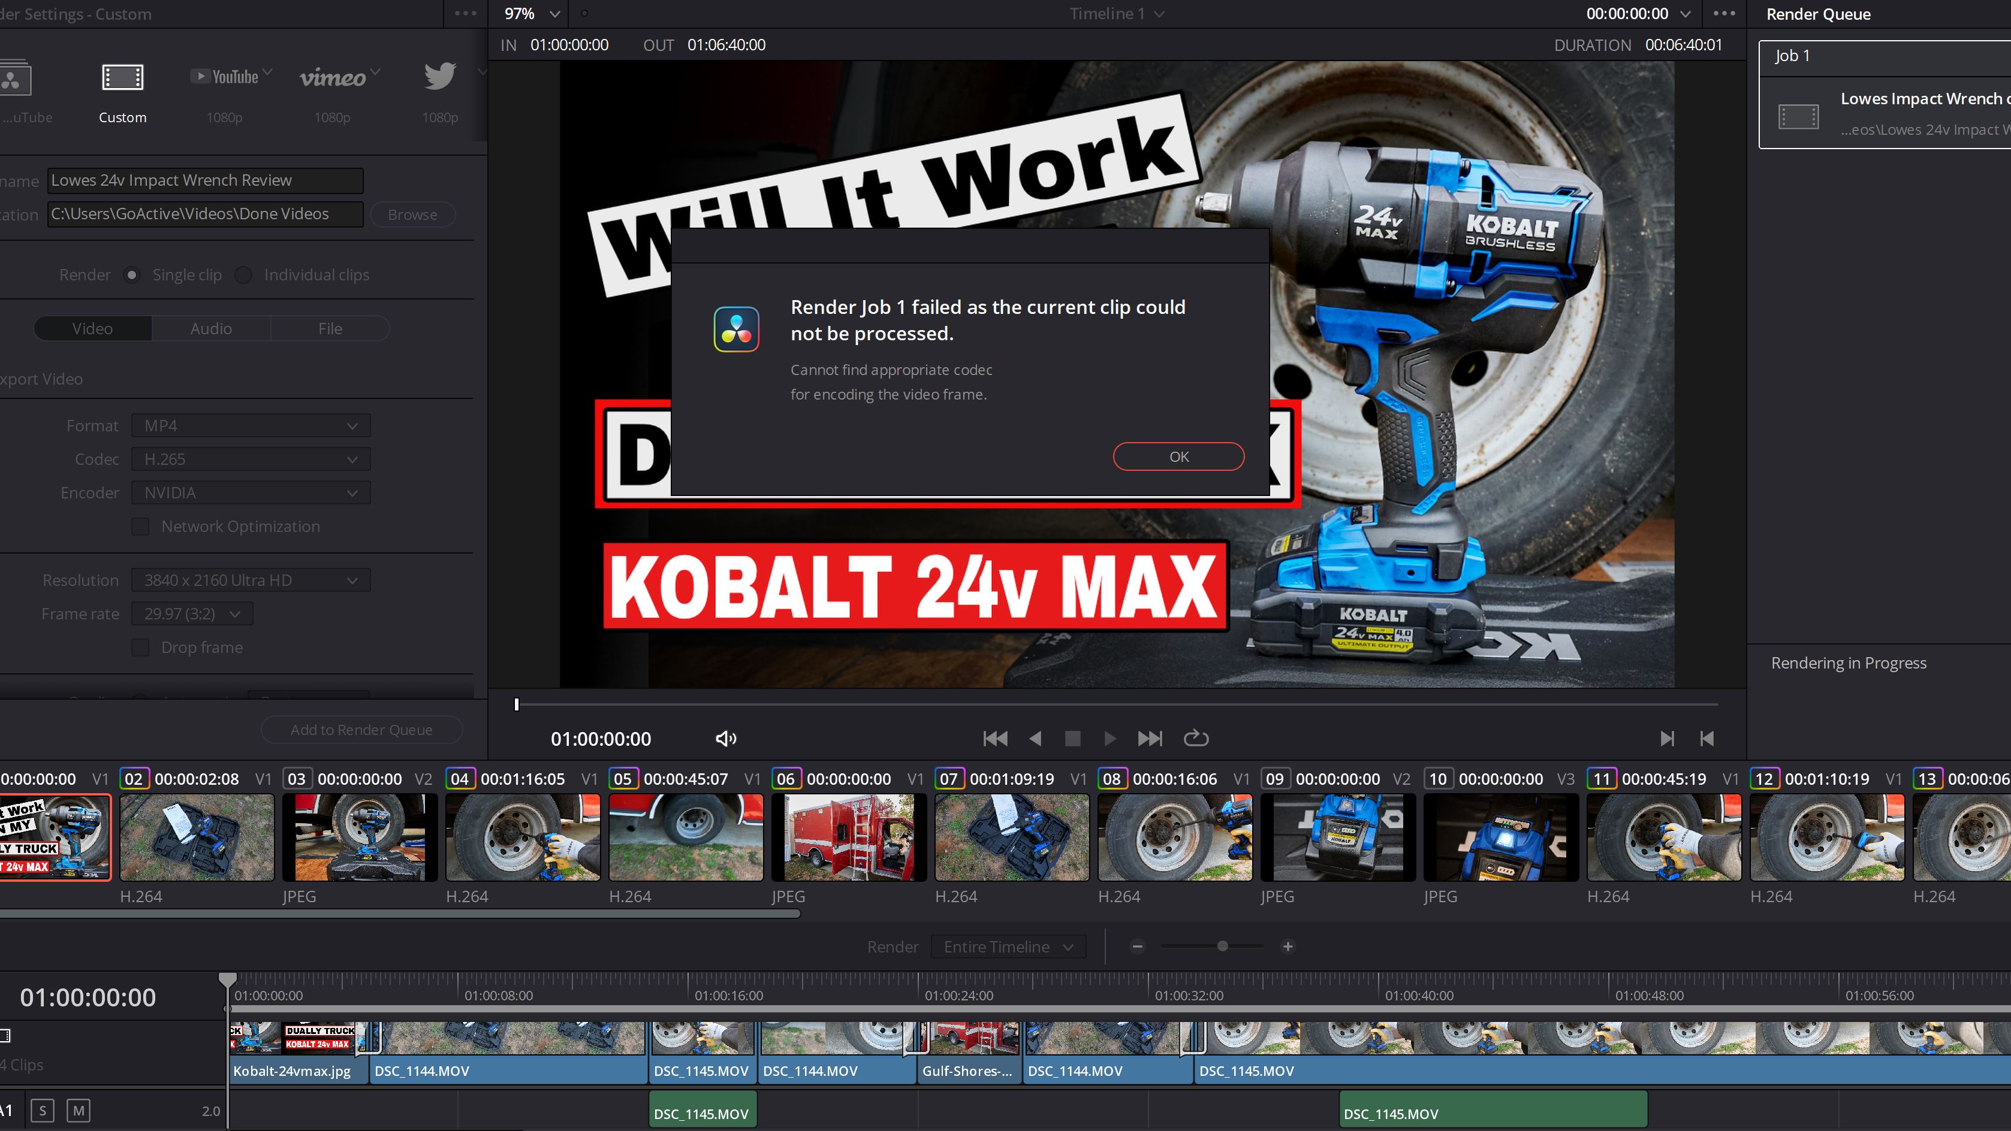Click the stop button
This screenshot has height=1131, width=2011.
tap(1073, 739)
